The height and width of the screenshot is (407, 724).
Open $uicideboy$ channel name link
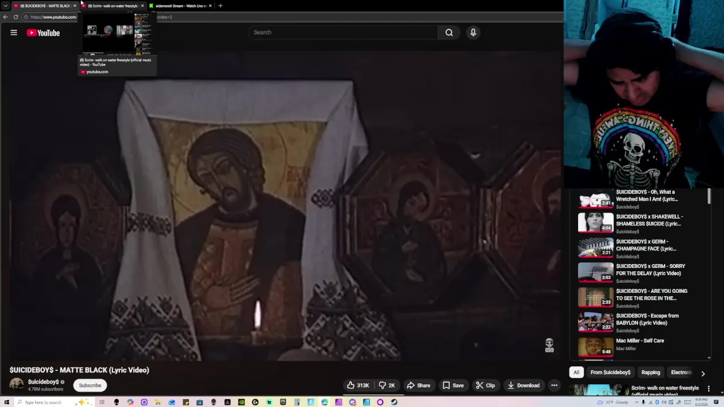coord(44,382)
